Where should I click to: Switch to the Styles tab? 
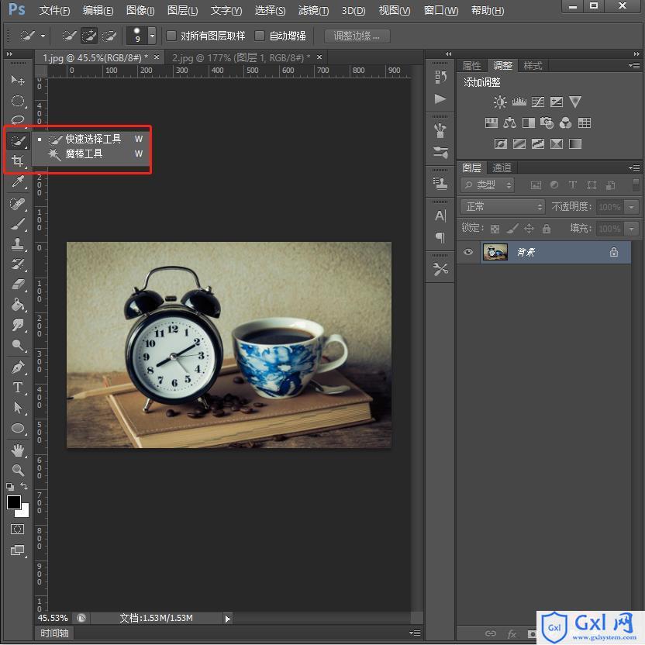click(533, 65)
